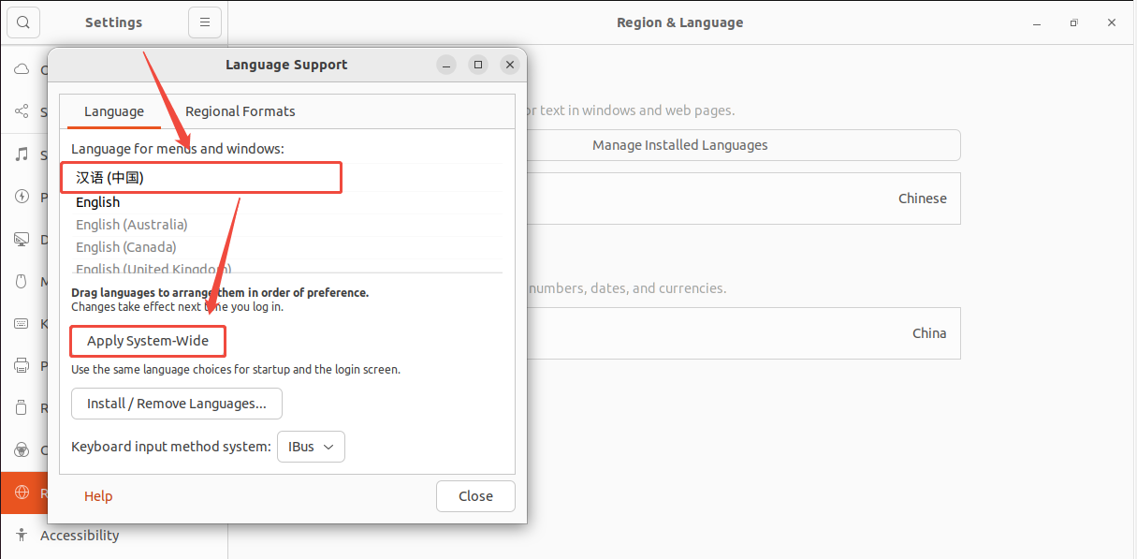Open Install / Remove Languages
This screenshot has width=1137, height=559.
pyautogui.click(x=177, y=404)
